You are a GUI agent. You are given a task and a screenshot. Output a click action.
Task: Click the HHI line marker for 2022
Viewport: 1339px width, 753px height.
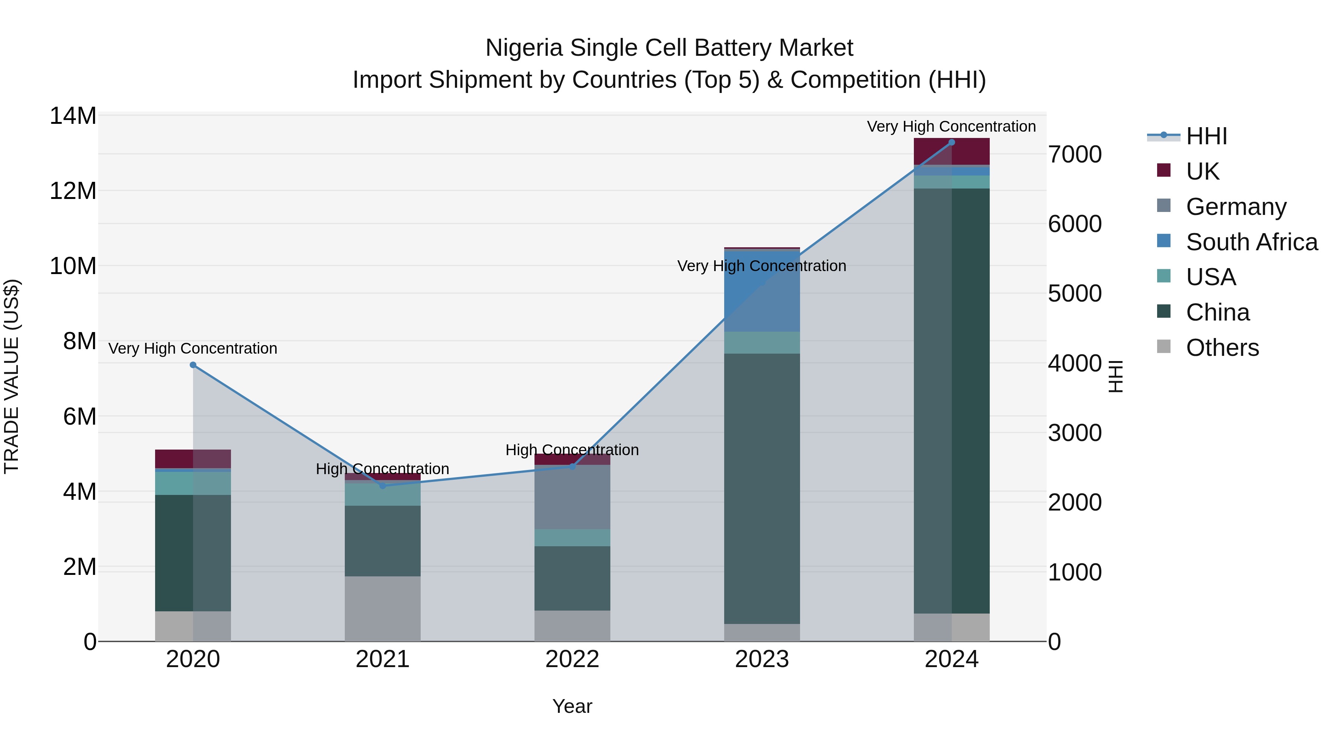(572, 467)
